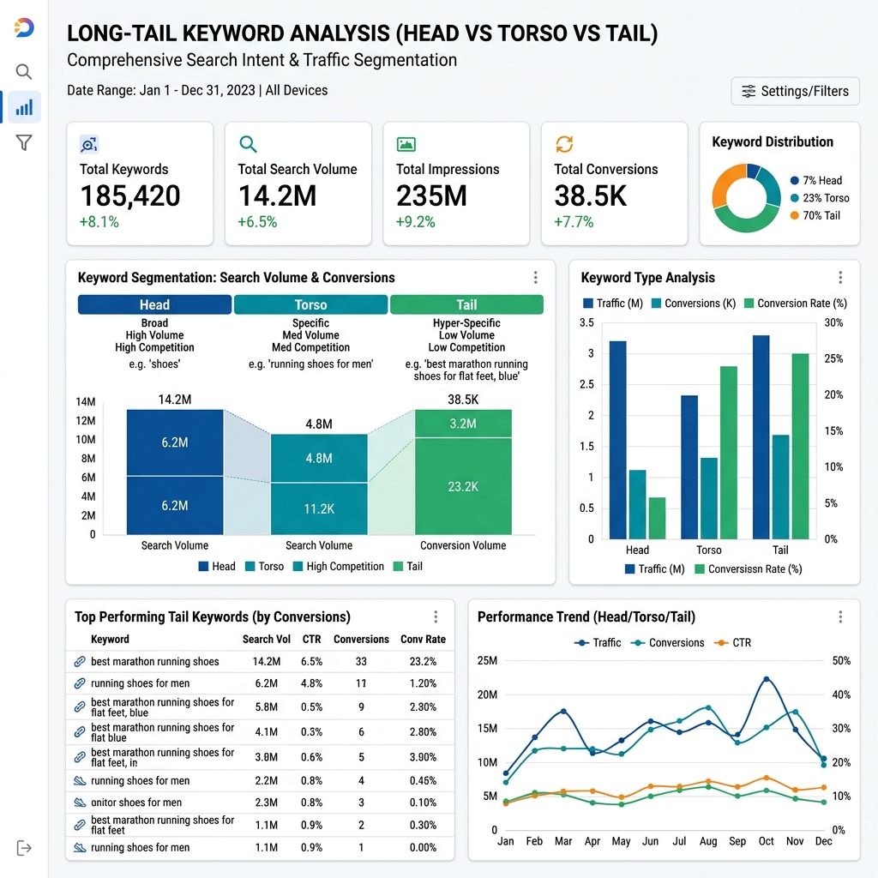878x878 pixels.
Task: Sort table by CTR column header
Action: 312,640
